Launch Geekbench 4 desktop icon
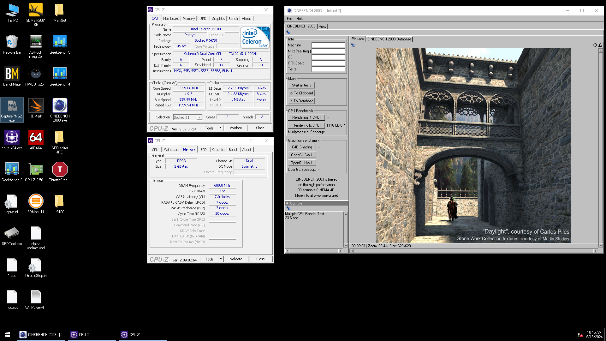 (x=60, y=76)
